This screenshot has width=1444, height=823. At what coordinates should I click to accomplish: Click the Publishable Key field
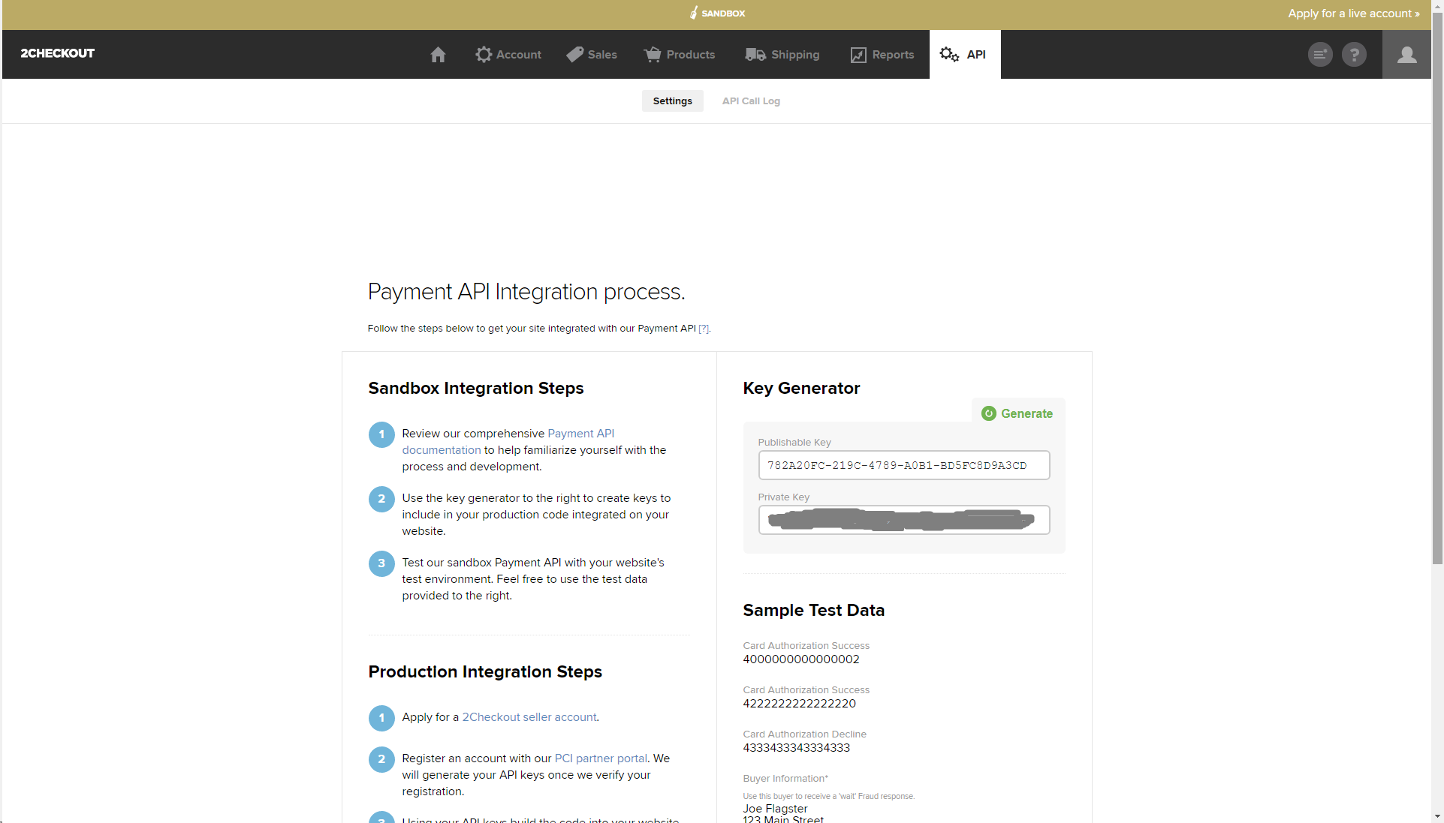tap(904, 465)
